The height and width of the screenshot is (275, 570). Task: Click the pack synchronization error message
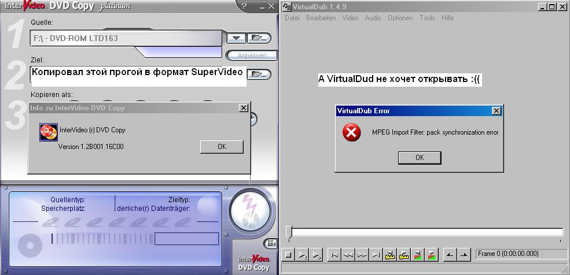[435, 132]
